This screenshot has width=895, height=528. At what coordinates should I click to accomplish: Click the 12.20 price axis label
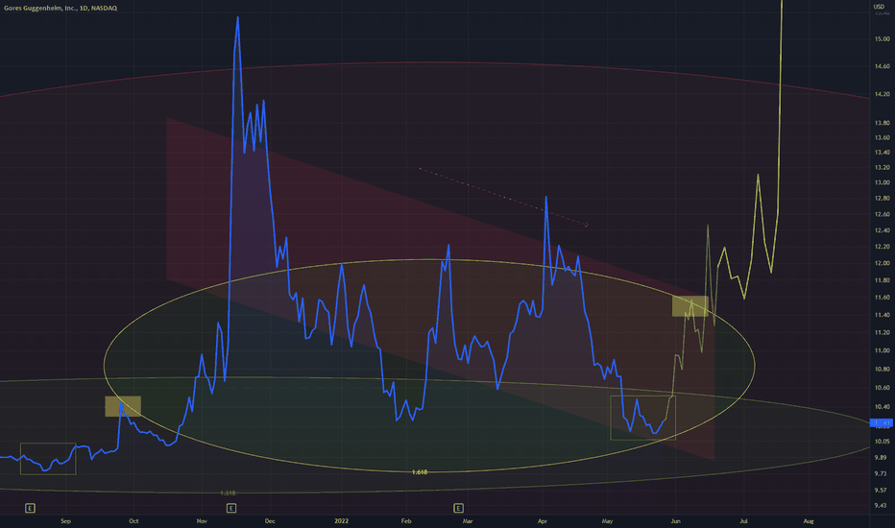point(882,247)
